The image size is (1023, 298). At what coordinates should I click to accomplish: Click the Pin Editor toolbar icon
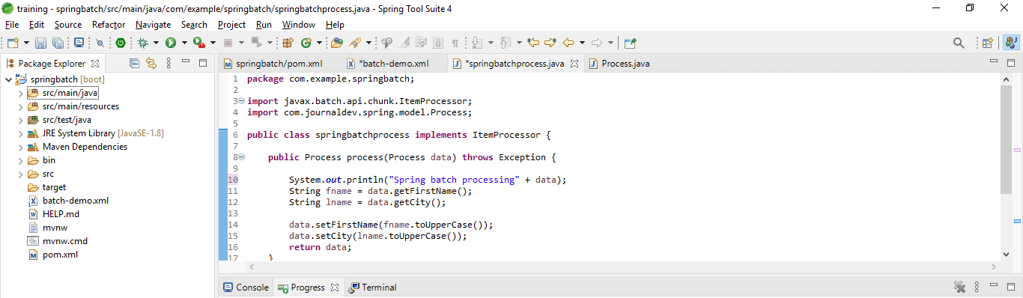pyautogui.click(x=630, y=43)
